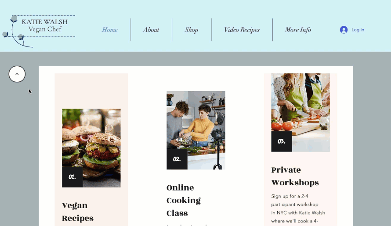Open the Shop menu item

(192, 30)
